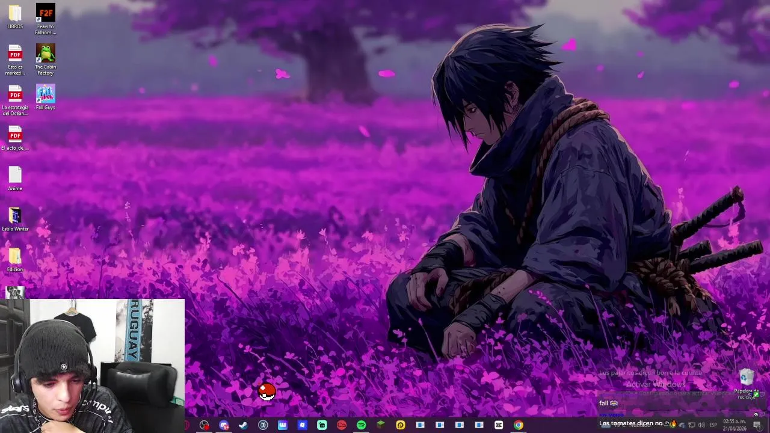
Task: Open the red 'Ca' app in the taskbar
Action: click(x=342, y=425)
